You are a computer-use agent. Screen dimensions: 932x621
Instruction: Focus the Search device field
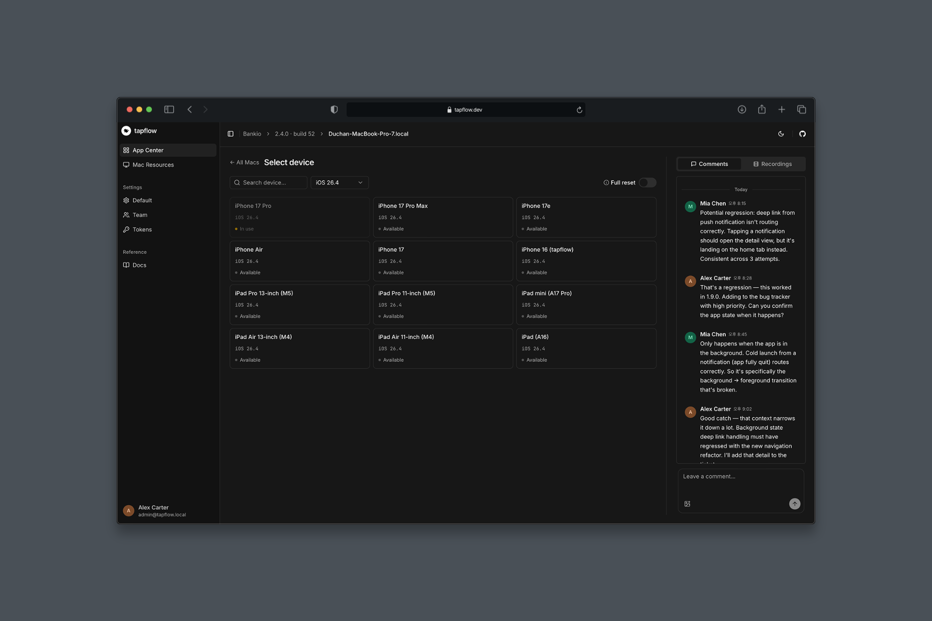coord(268,182)
